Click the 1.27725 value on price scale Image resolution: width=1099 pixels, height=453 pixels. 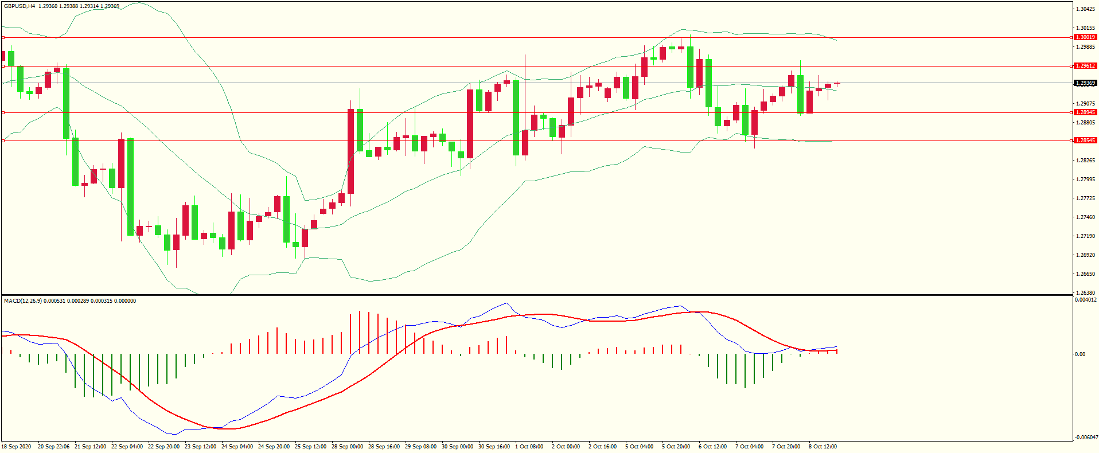click(x=1085, y=198)
